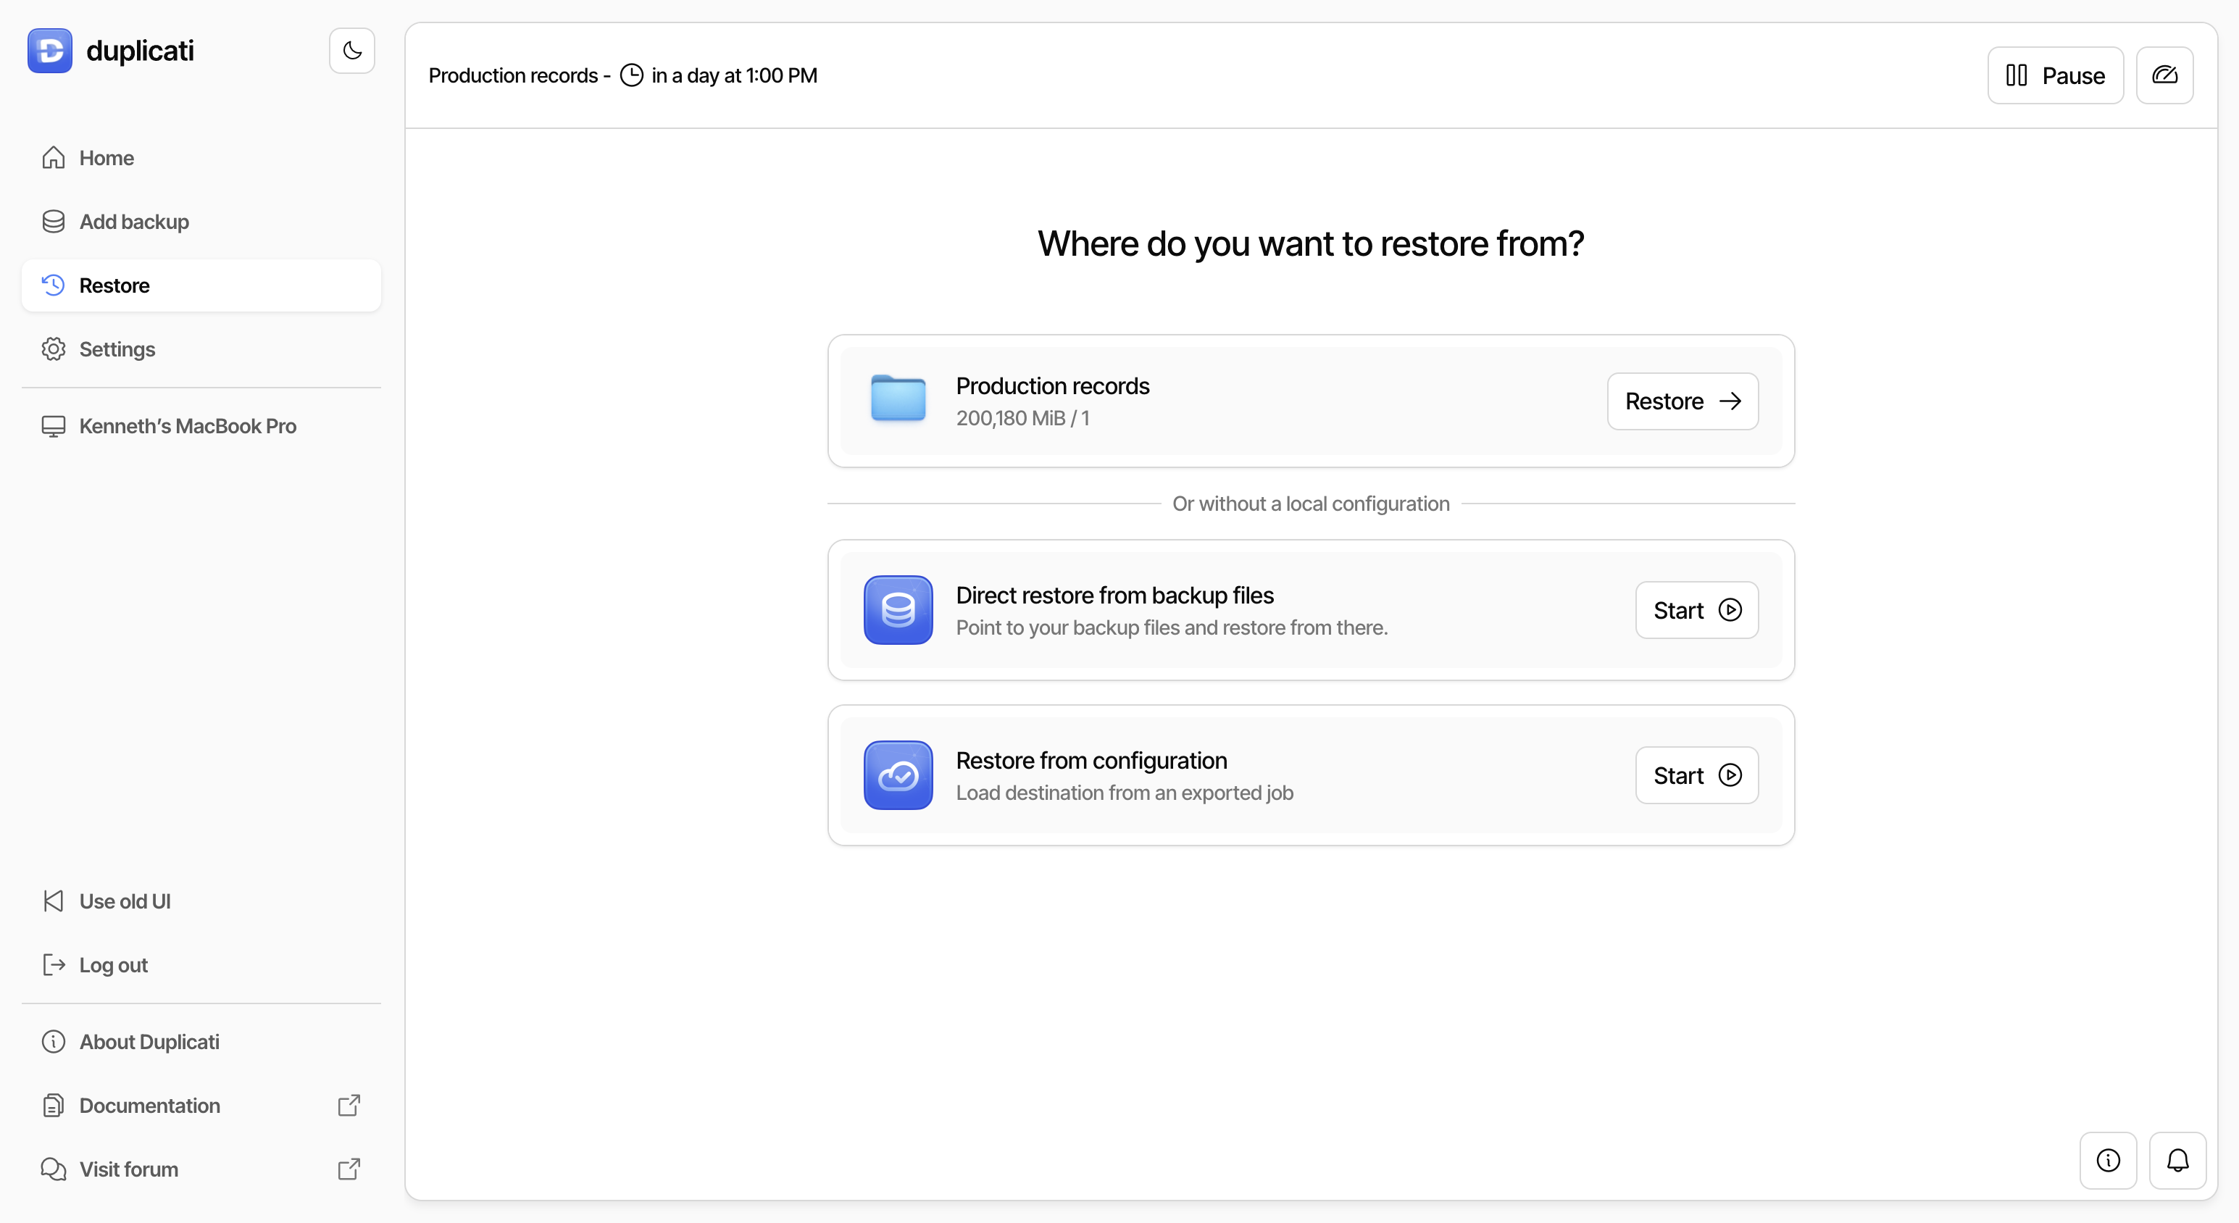Log out of Duplicati
Viewport: 2239px width, 1223px height.
point(113,964)
